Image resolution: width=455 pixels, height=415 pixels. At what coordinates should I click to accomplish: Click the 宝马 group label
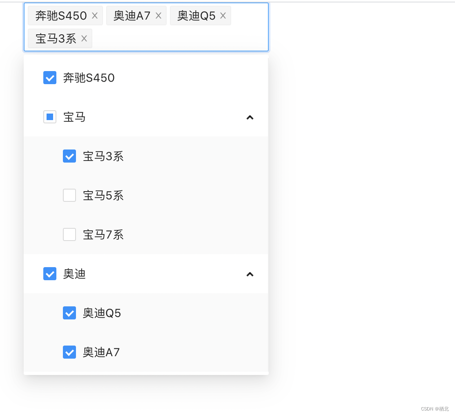pos(74,117)
